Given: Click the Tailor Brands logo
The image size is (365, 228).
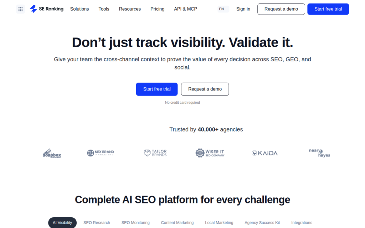Looking at the screenshot, I should click(155, 153).
